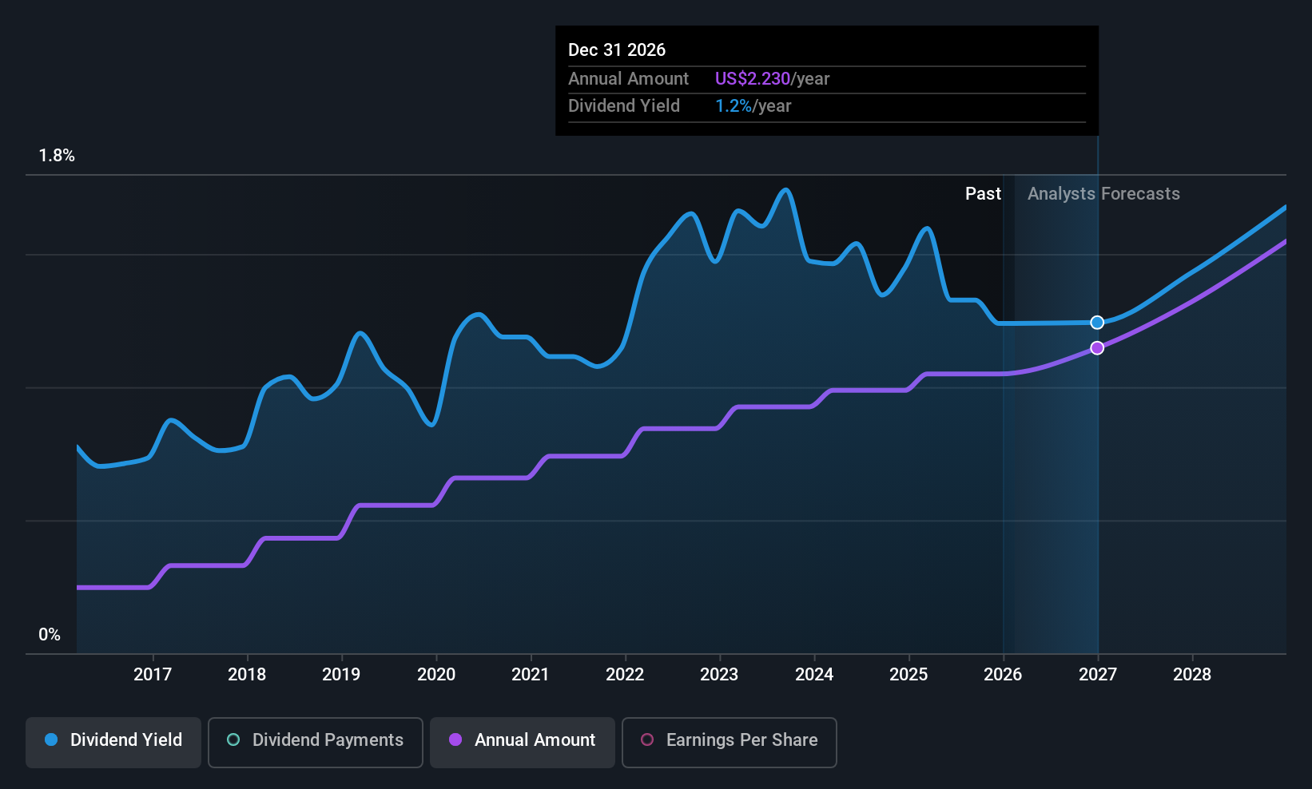
Task: Click the Analysts Forecasts label
Action: (x=1103, y=194)
